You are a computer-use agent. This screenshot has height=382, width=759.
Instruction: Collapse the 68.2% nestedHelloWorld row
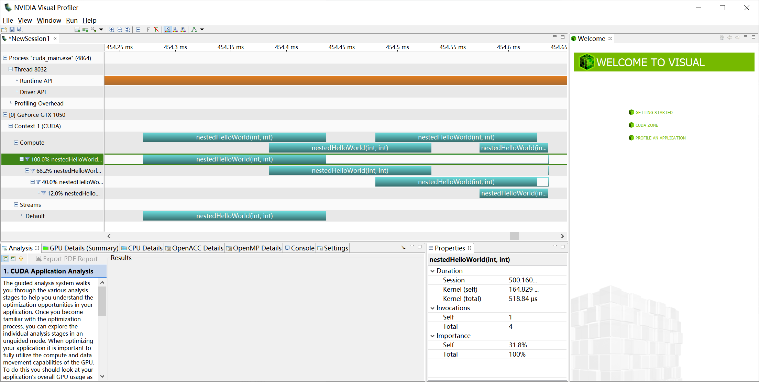click(x=27, y=170)
